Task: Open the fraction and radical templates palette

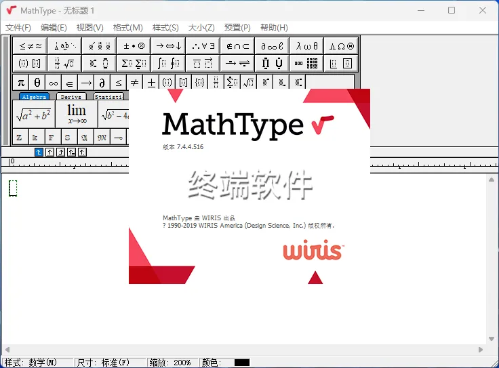Action: coord(64,63)
